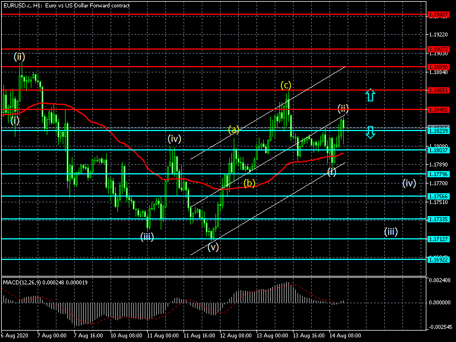Click the 7 Aug 16:00 time label

(x=88, y=335)
